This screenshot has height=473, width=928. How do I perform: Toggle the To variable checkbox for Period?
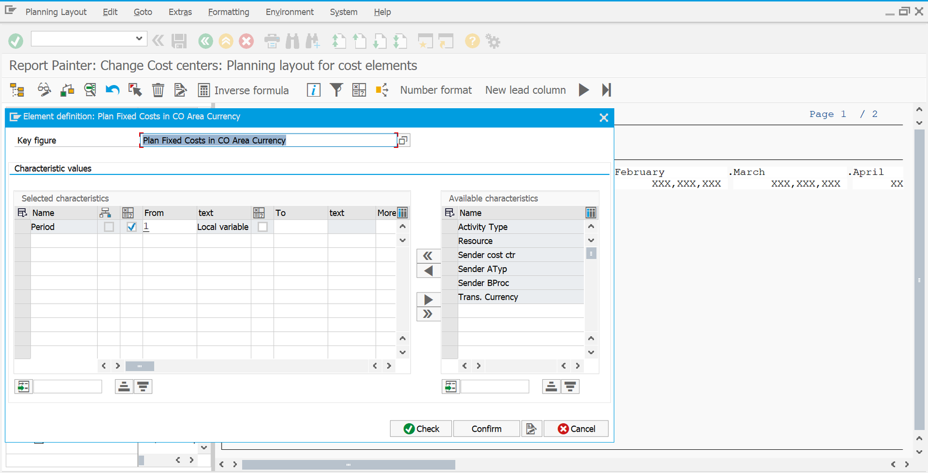[263, 227]
